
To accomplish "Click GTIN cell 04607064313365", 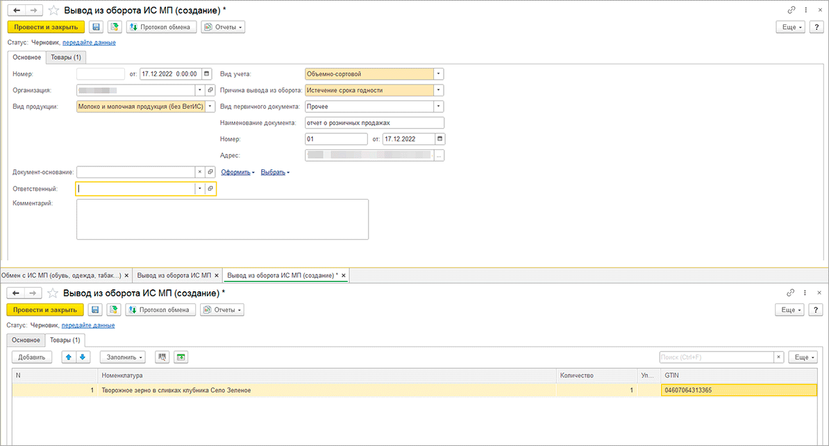I will point(739,390).
